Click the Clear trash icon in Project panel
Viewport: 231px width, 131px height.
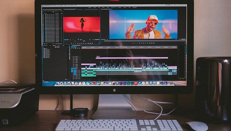(x=62, y=44)
